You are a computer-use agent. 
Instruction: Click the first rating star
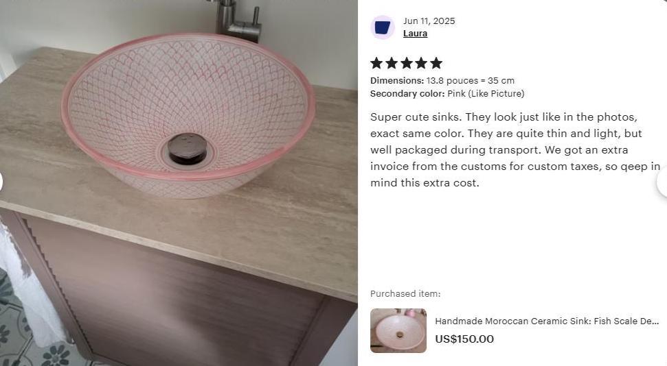376,63
